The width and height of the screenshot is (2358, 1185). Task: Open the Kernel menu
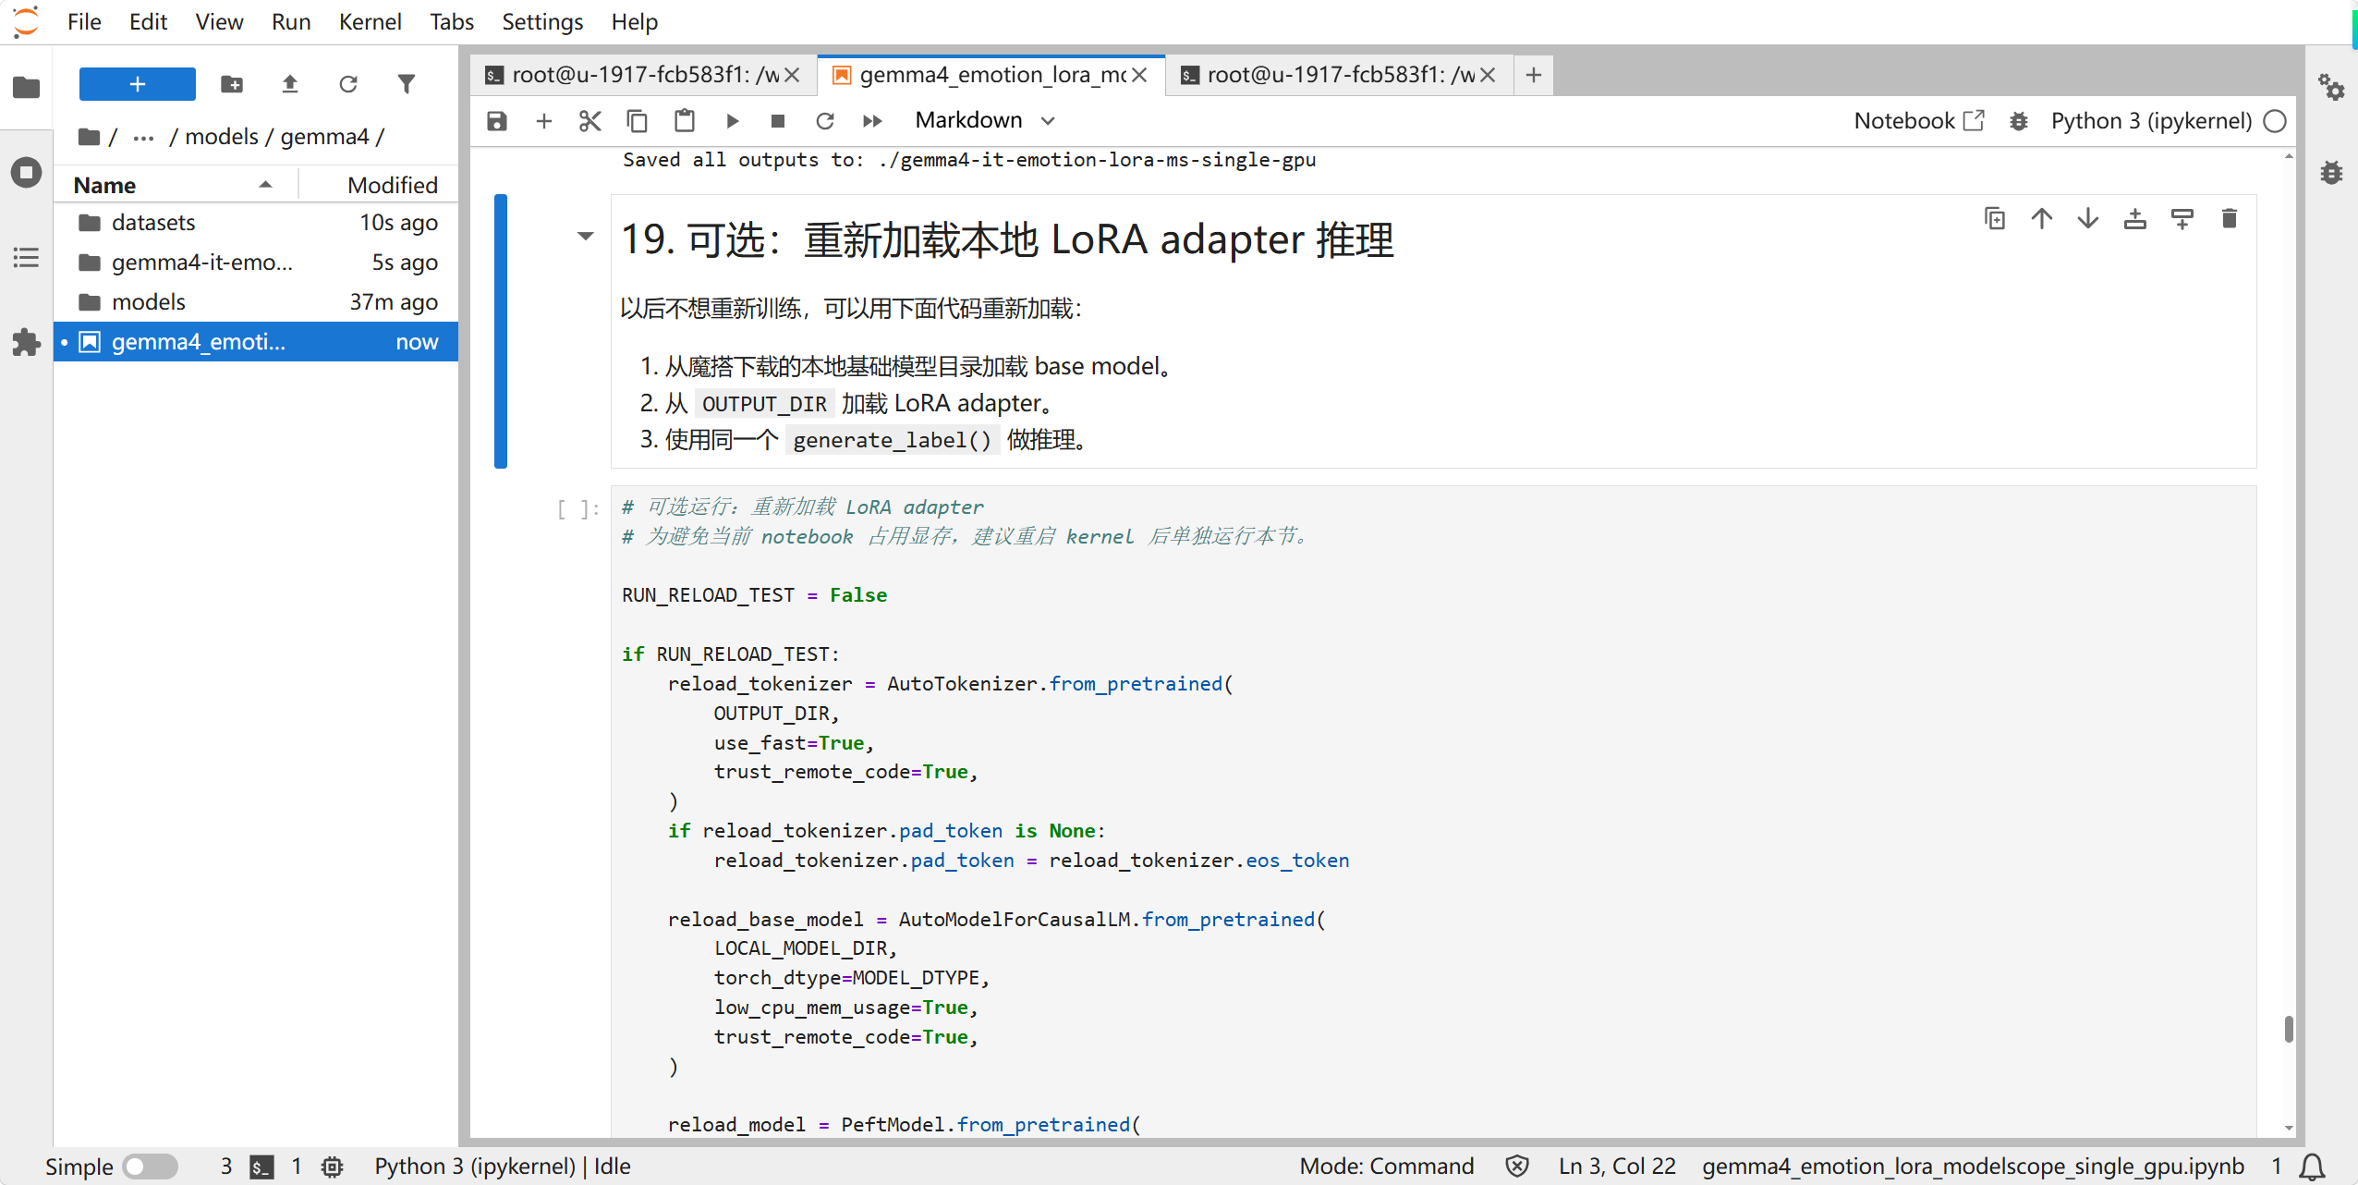pyautogui.click(x=370, y=21)
